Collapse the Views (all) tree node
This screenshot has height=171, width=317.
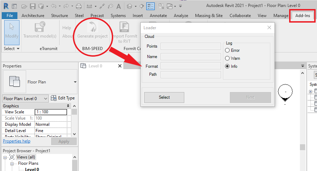coord(5,157)
